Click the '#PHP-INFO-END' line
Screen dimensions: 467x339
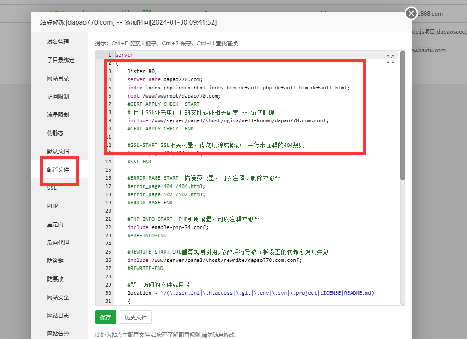(x=147, y=235)
